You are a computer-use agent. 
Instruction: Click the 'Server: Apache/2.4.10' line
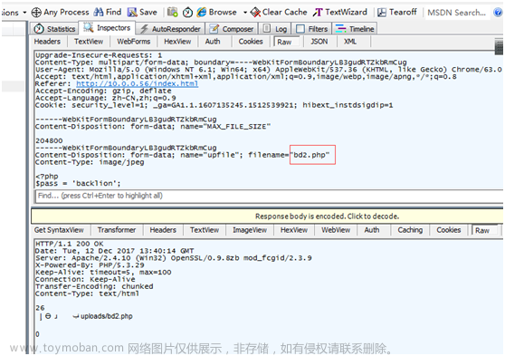coord(173,258)
